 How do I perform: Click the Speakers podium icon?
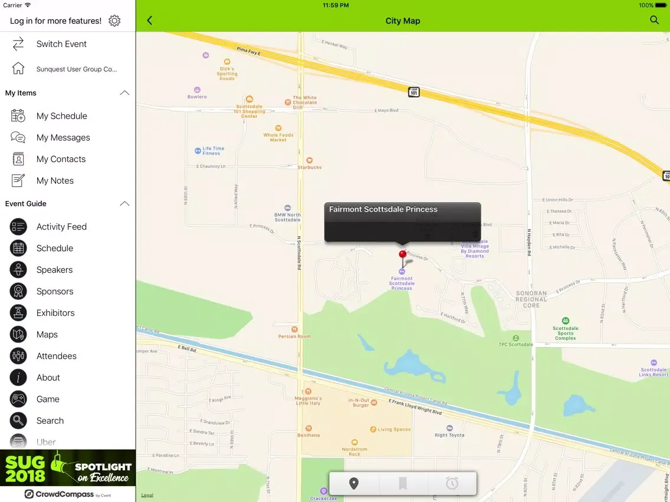pos(18,270)
